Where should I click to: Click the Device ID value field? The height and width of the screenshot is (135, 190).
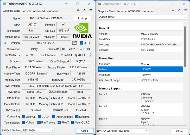click(76, 49)
